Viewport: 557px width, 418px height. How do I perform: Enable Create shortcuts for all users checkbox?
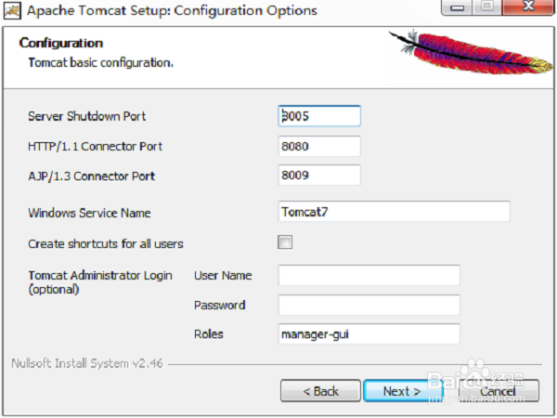[x=286, y=243]
